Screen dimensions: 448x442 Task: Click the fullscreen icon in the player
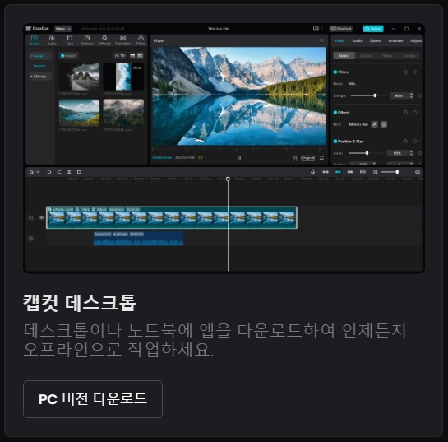point(321,158)
